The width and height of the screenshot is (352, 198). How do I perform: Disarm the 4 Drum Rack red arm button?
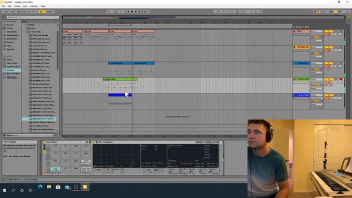coord(341,79)
